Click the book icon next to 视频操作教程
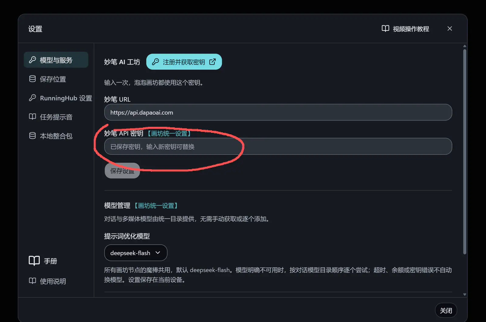The image size is (486, 322). [x=385, y=29]
